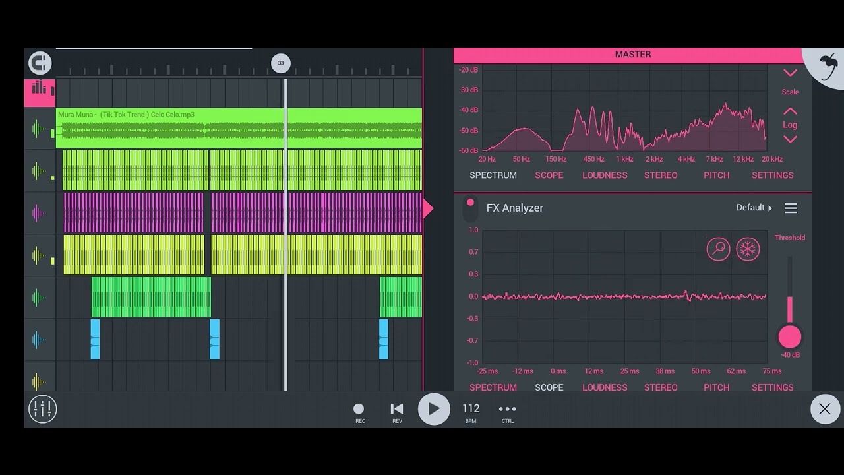This screenshot has height=475, width=844.
Task: Select SPECTRUM tab in lower FX Analyzer
Action: [x=493, y=387]
